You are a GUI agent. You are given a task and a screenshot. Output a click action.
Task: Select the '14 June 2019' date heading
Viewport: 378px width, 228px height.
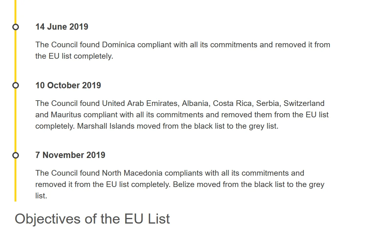(x=62, y=27)
